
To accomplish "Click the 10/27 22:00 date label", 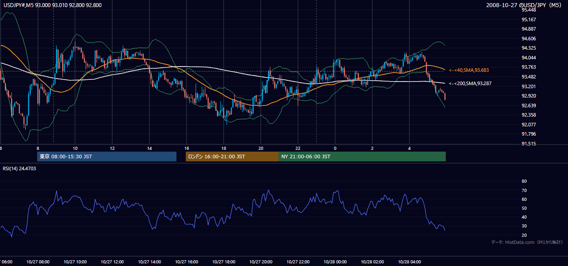I will point(298,262).
